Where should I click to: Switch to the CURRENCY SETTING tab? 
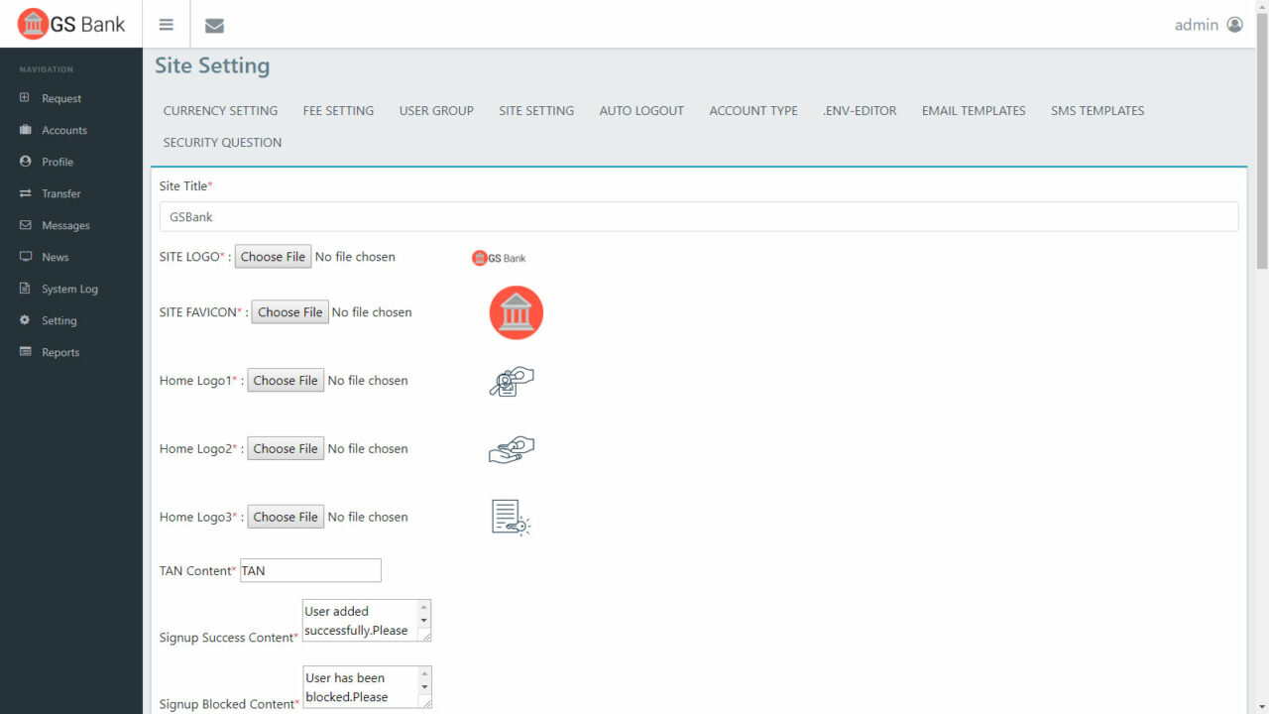[219, 110]
